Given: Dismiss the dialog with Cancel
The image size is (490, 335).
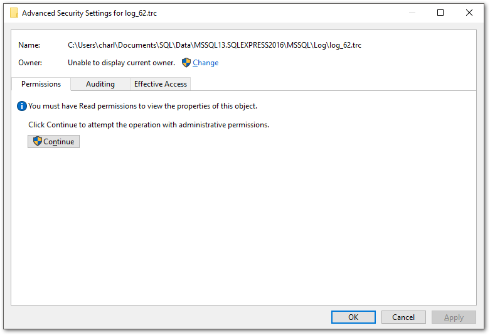Looking at the screenshot, I should (x=403, y=317).
